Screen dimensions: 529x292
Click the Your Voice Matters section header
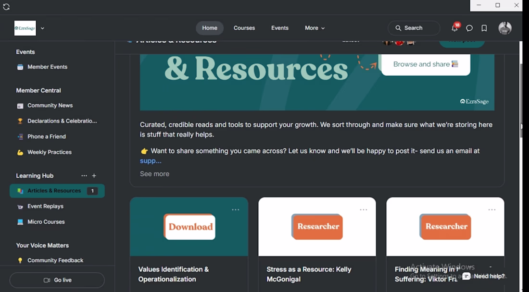(x=42, y=245)
